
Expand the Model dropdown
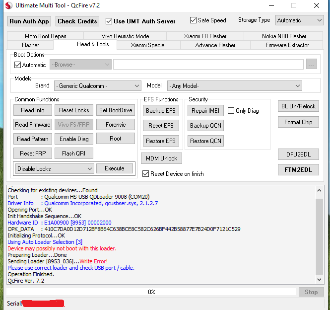point(234,86)
